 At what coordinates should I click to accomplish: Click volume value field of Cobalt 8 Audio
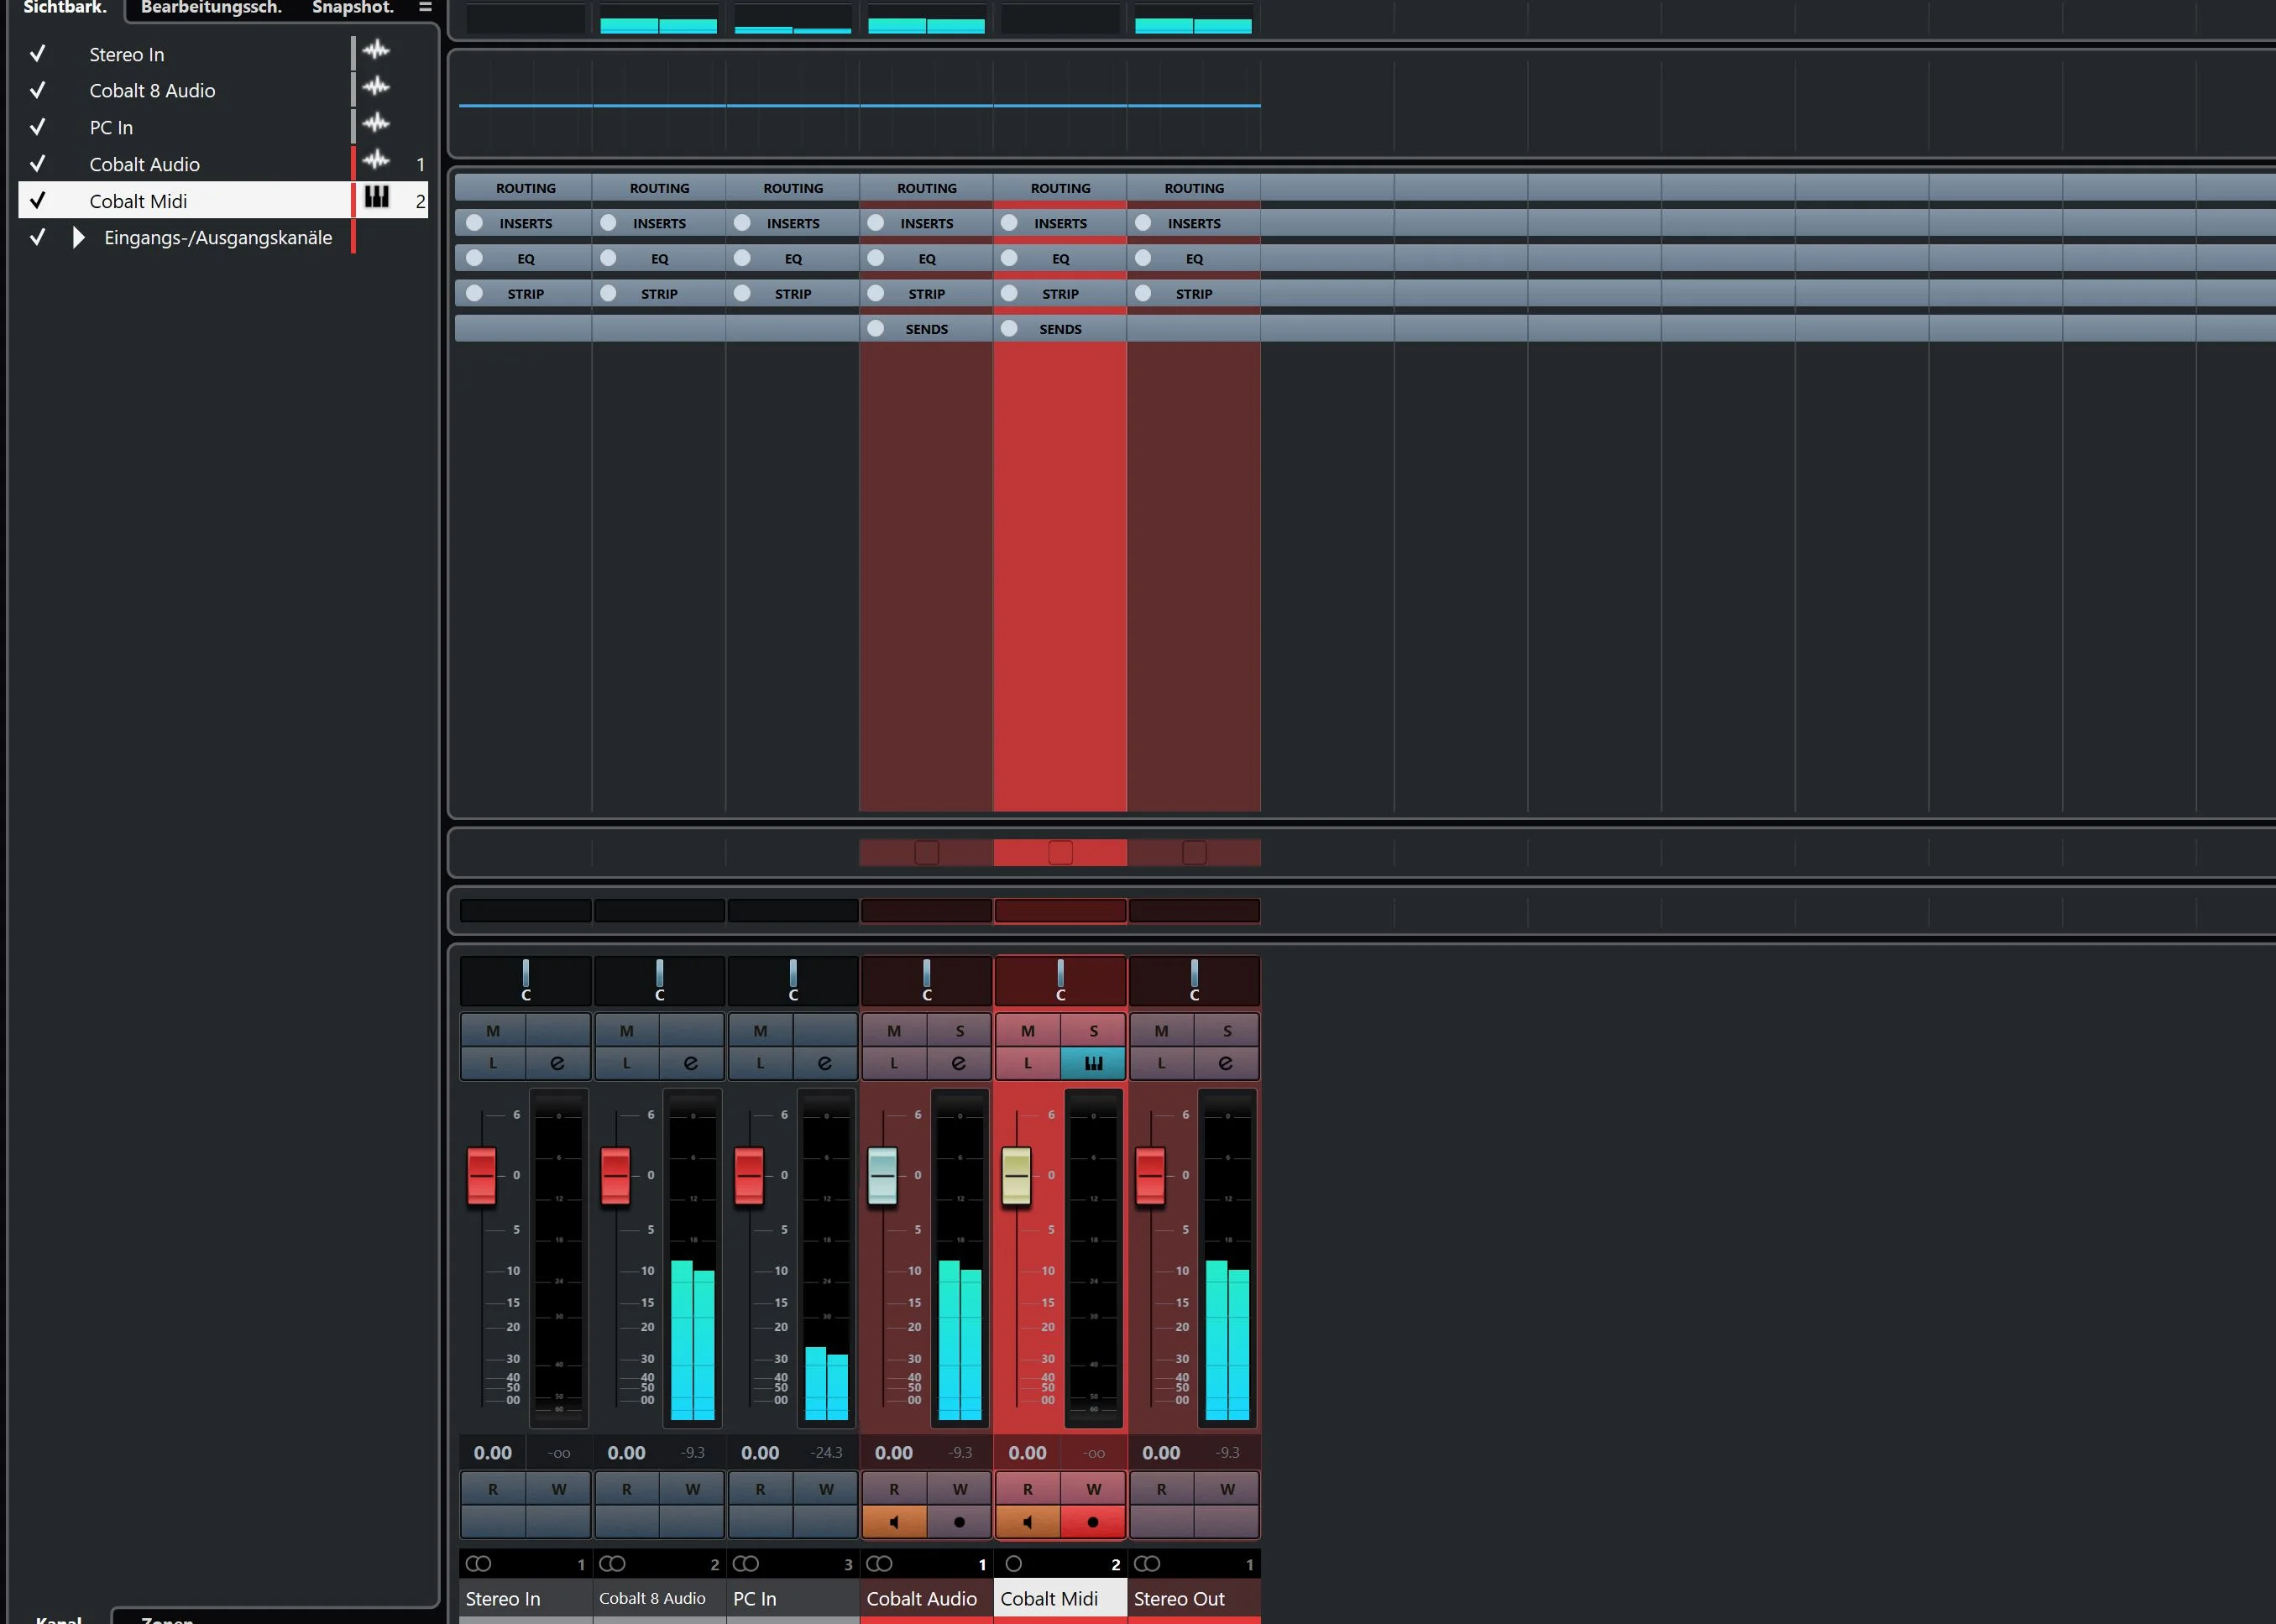tap(626, 1452)
